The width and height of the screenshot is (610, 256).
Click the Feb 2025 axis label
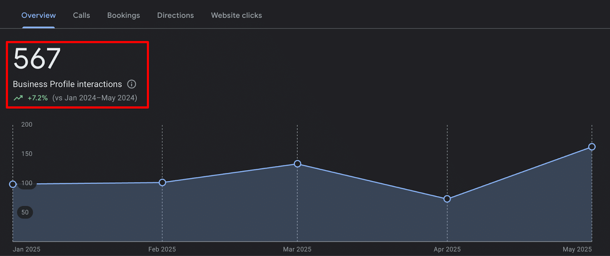(x=162, y=249)
